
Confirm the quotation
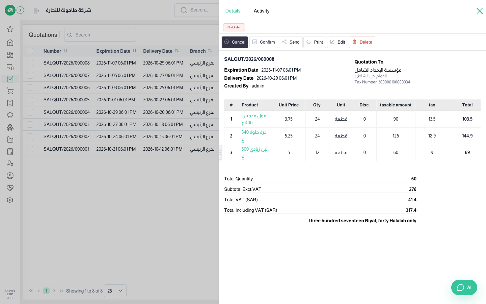coord(264,42)
